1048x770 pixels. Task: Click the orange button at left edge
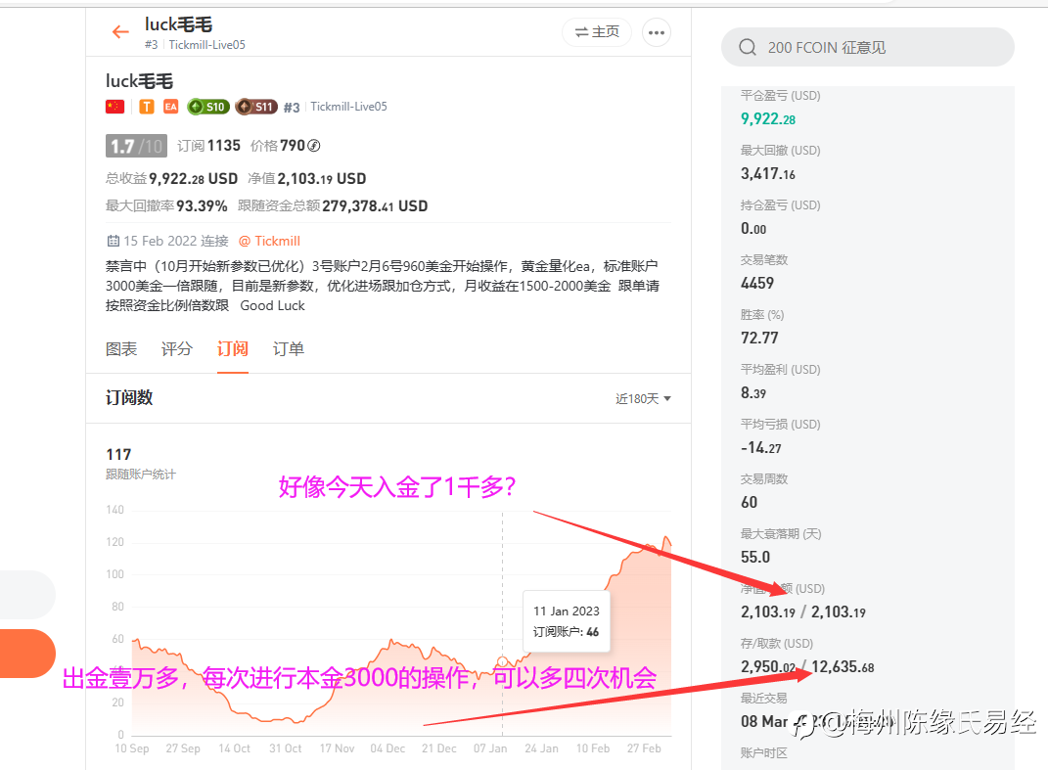26,654
